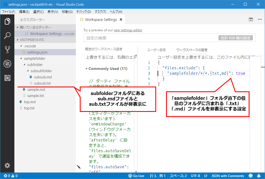Image resolution: width=265 pixels, height=179 pixels.
Task: Click Go Live in status bar
Action: 136,176
